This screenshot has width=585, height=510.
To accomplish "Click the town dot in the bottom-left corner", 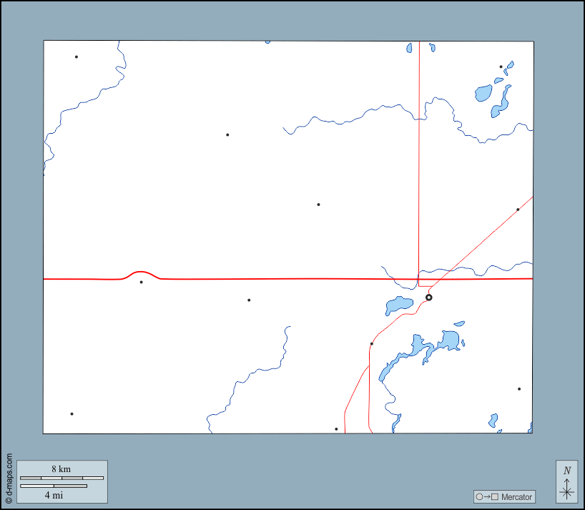I will (x=72, y=414).
